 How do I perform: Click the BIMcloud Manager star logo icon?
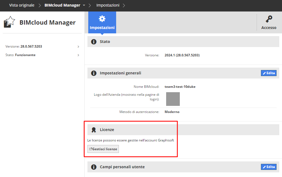point(9,22)
